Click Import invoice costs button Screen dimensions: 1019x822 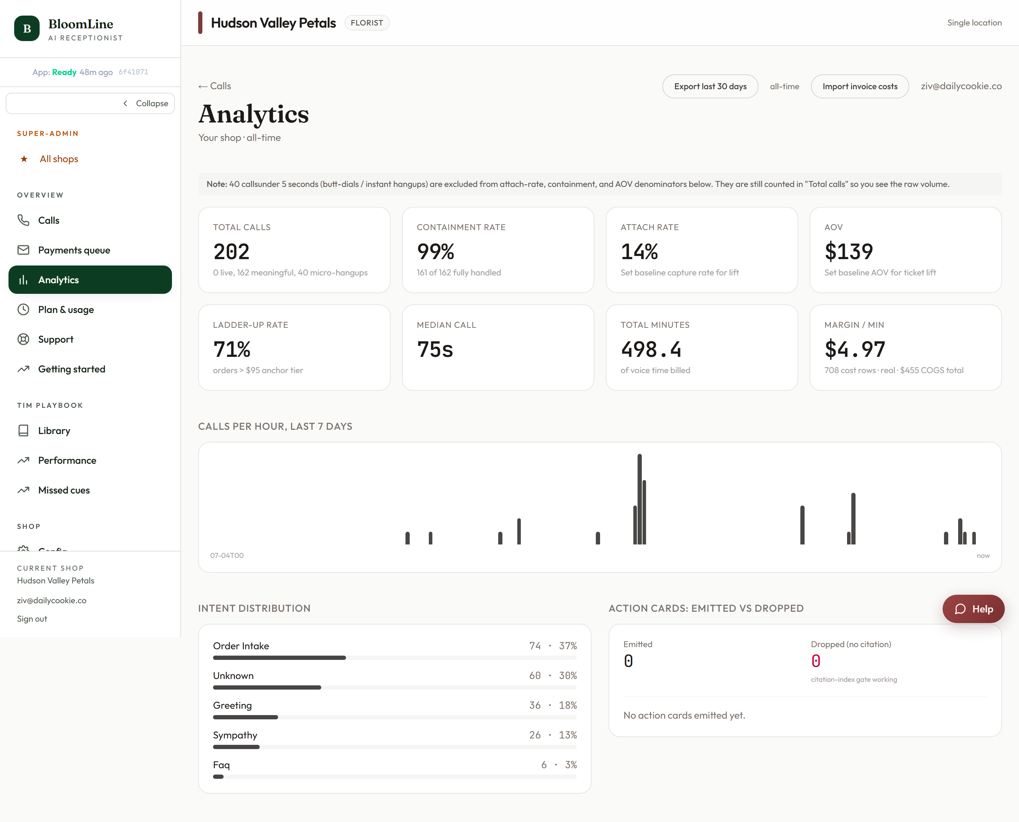(859, 86)
